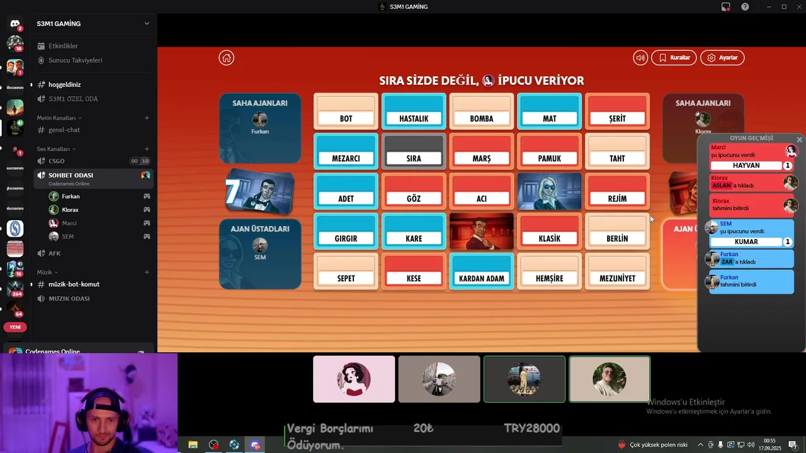
Task: Close the Oyun Geçmişi panel
Action: tap(800, 140)
